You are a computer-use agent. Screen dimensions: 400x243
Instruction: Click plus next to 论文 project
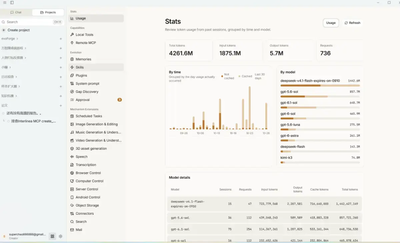[x=61, y=105]
